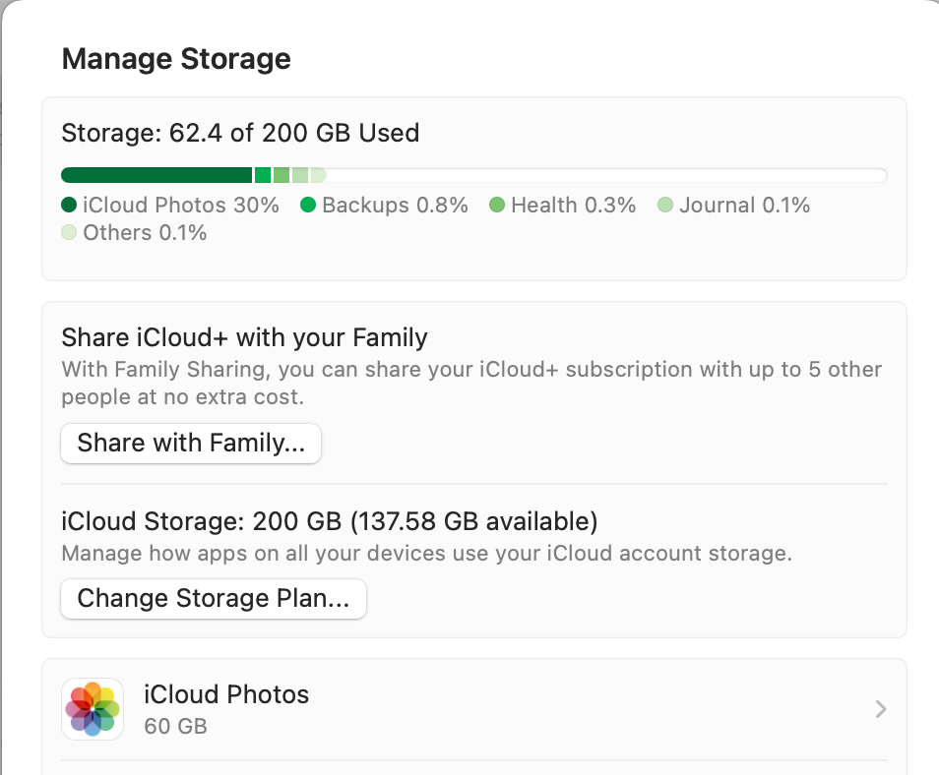
Task: Click the iCloud Photos app icon
Action: click(92, 708)
